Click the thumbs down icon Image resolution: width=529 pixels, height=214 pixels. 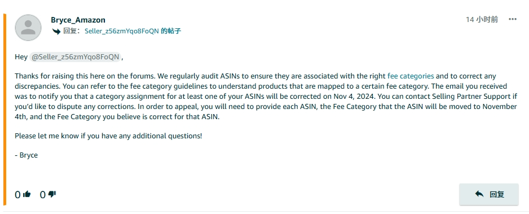(x=52, y=194)
